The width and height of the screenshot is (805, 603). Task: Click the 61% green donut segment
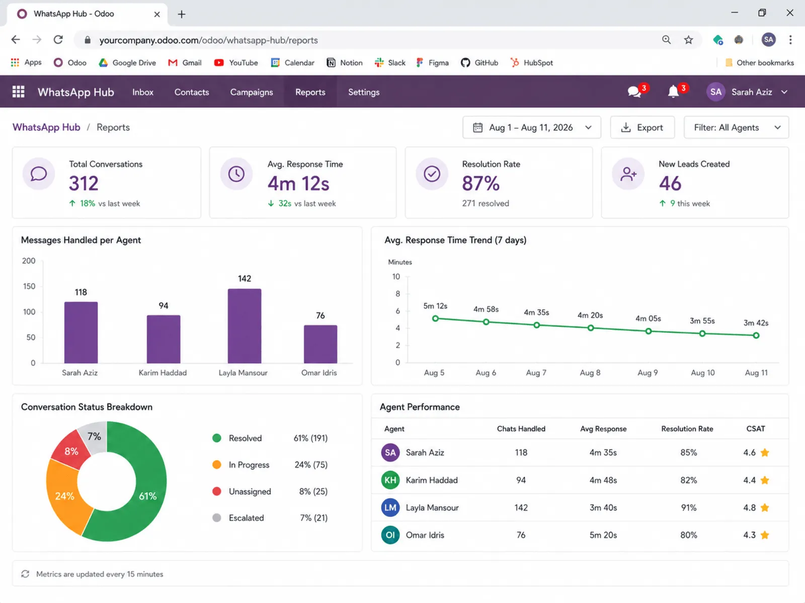[x=149, y=495]
